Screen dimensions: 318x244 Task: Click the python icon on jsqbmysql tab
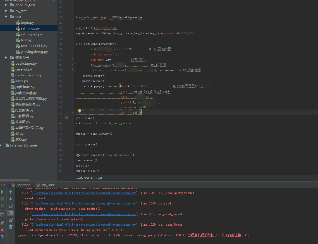tap(13, 185)
